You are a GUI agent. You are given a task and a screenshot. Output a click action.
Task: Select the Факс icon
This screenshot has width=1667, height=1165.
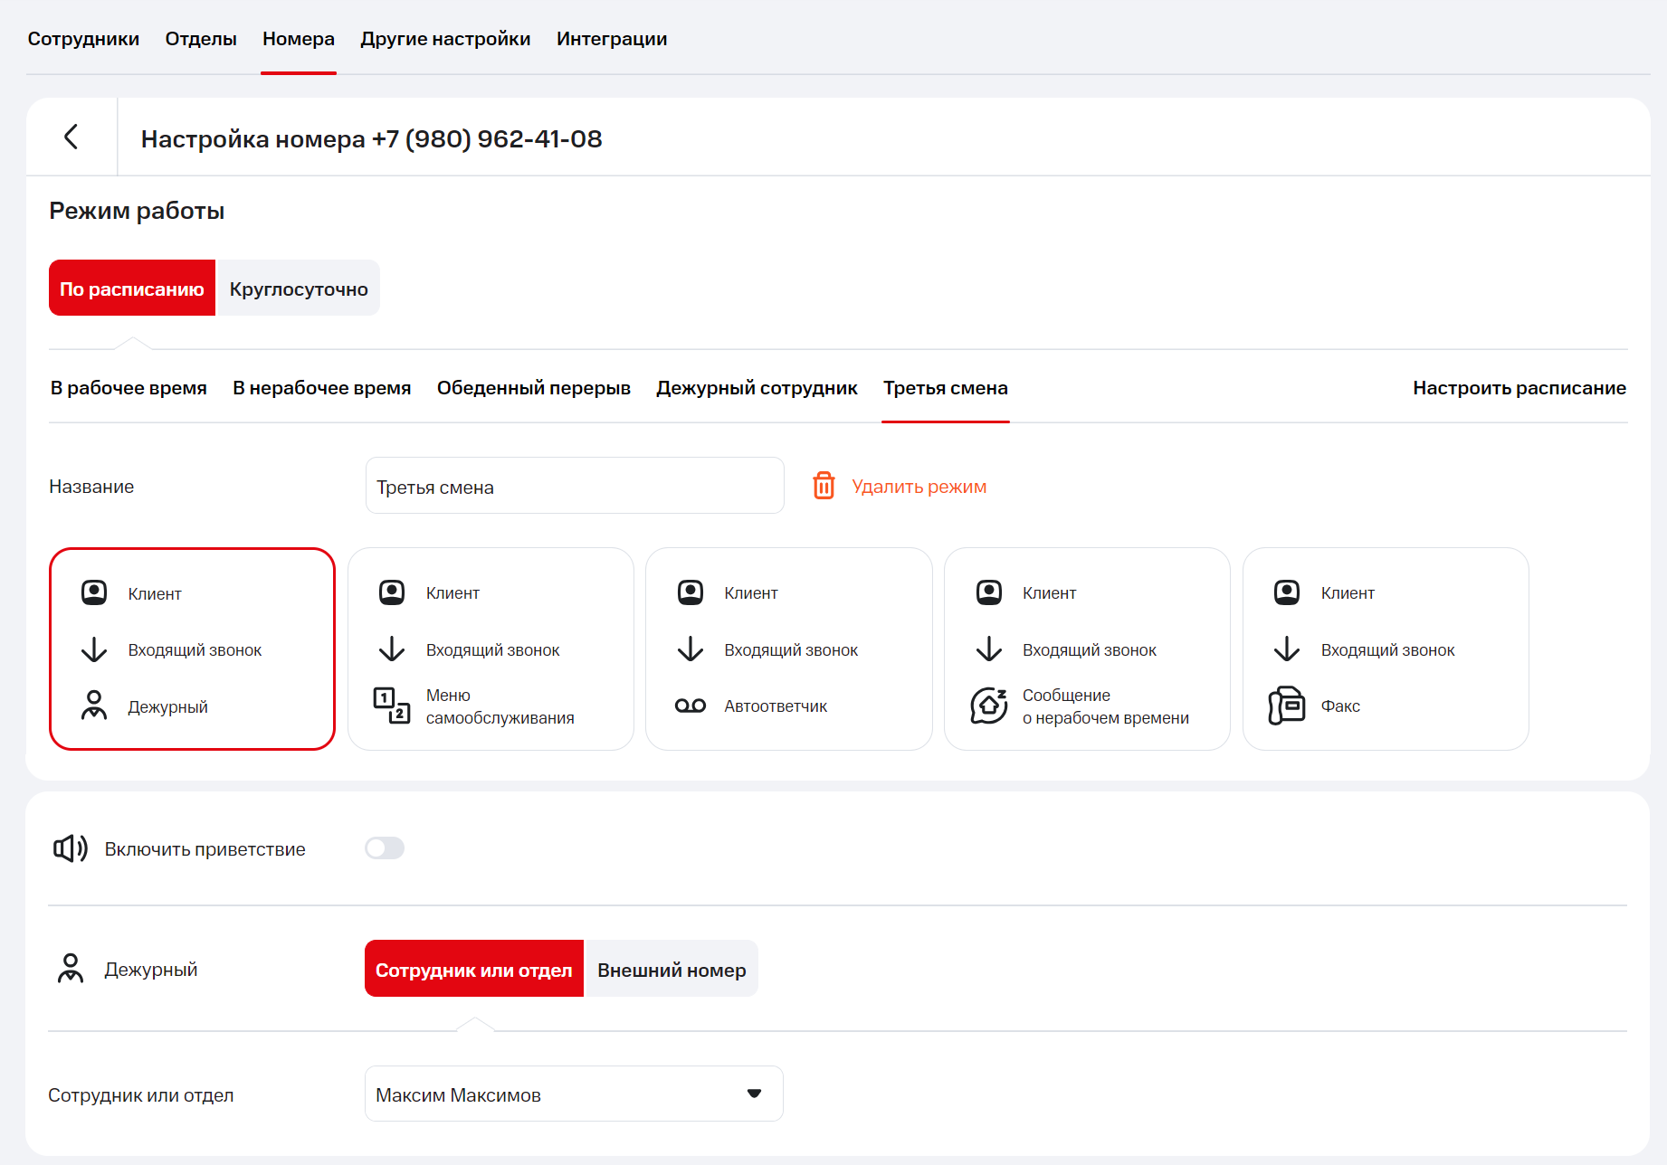click(1286, 706)
